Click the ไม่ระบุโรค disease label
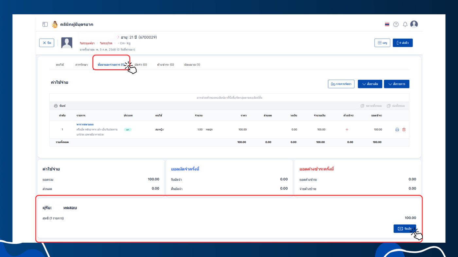458x257 pixels. tap(106, 43)
